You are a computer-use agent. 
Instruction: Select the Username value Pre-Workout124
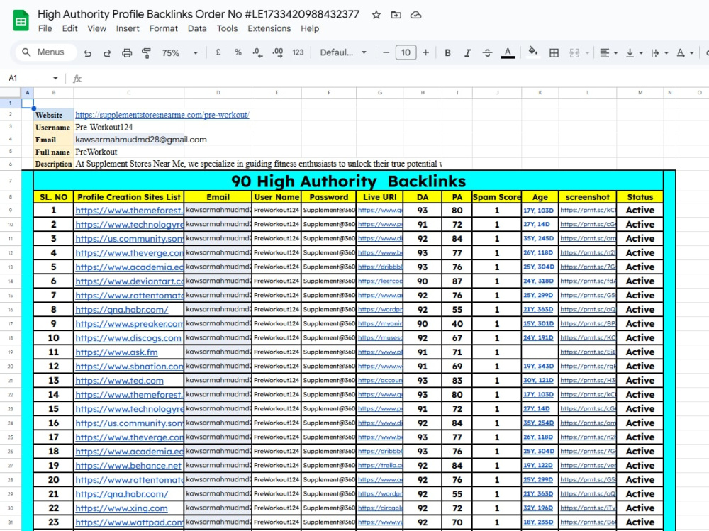point(104,127)
